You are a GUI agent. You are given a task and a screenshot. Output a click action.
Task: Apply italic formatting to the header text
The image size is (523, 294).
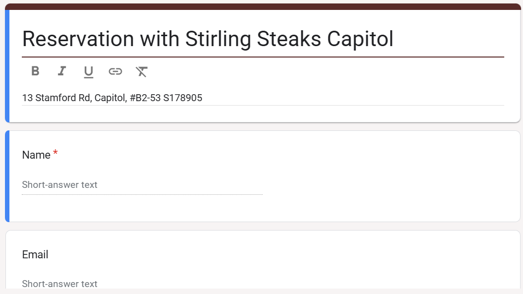tap(61, 71)
